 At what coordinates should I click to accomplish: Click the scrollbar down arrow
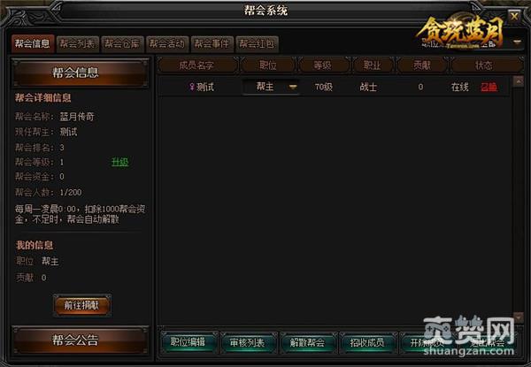pos(519,317)
